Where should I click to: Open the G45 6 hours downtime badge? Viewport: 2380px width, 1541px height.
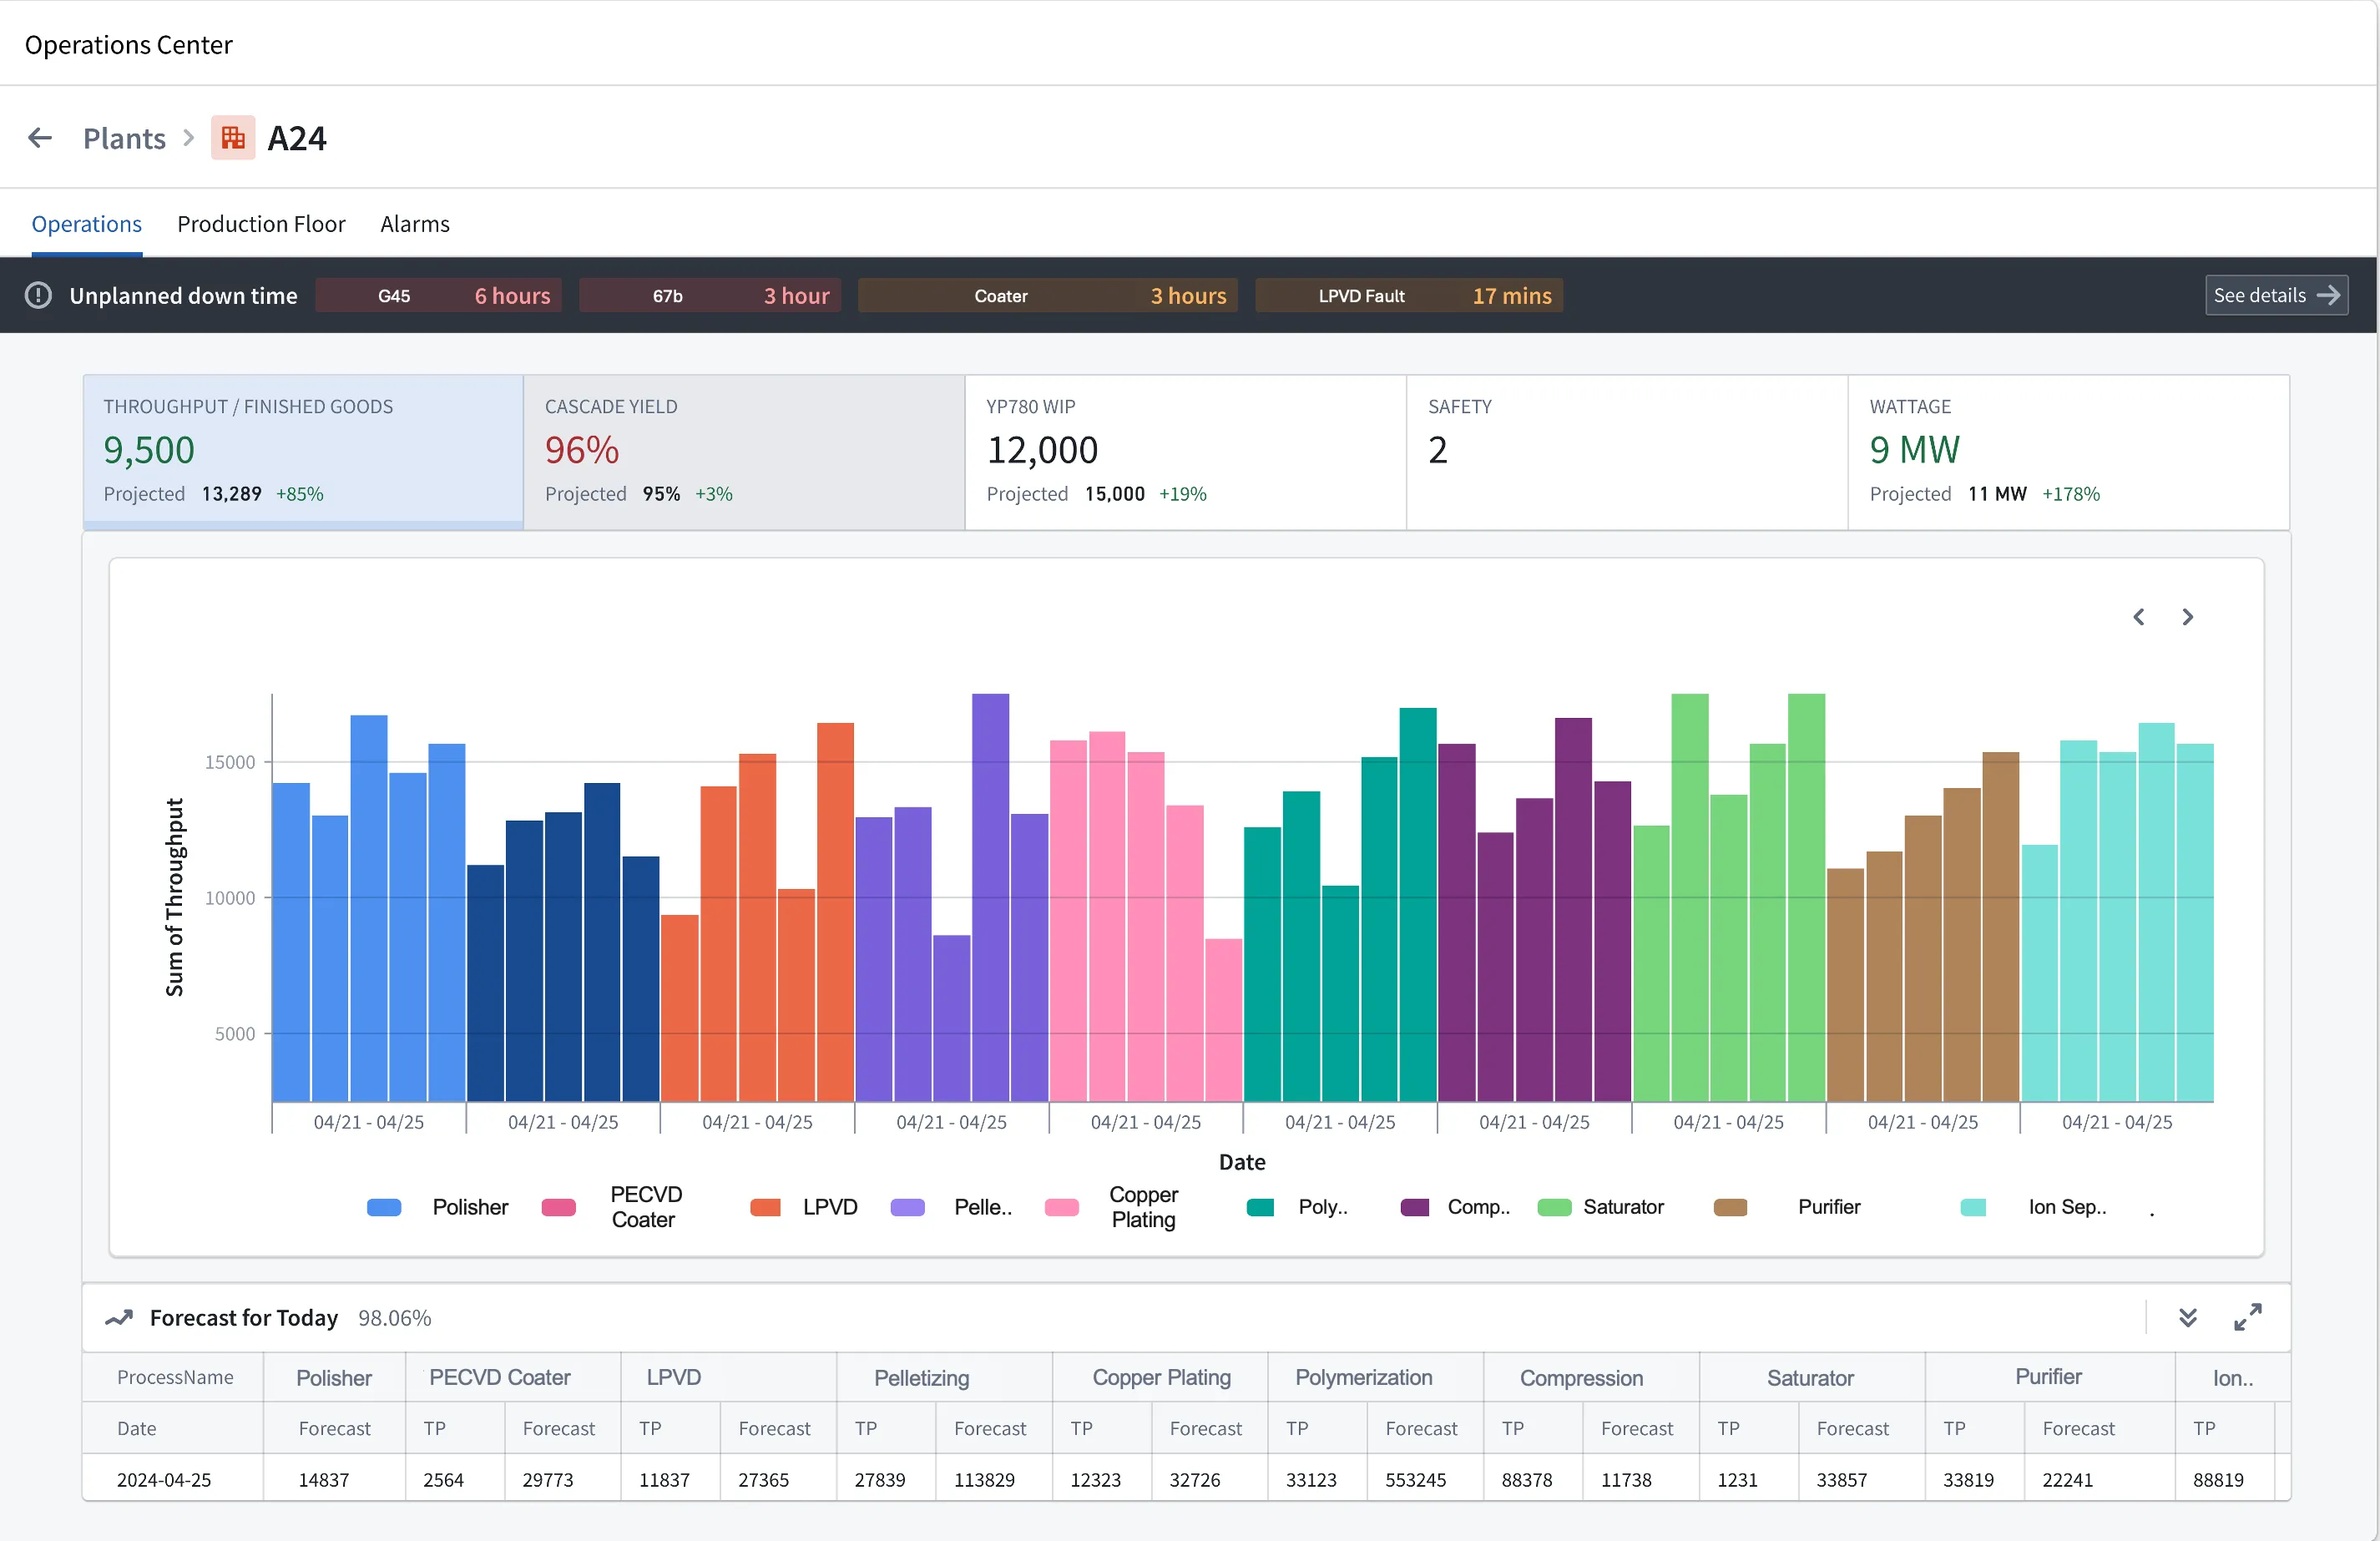pos(438,296)
